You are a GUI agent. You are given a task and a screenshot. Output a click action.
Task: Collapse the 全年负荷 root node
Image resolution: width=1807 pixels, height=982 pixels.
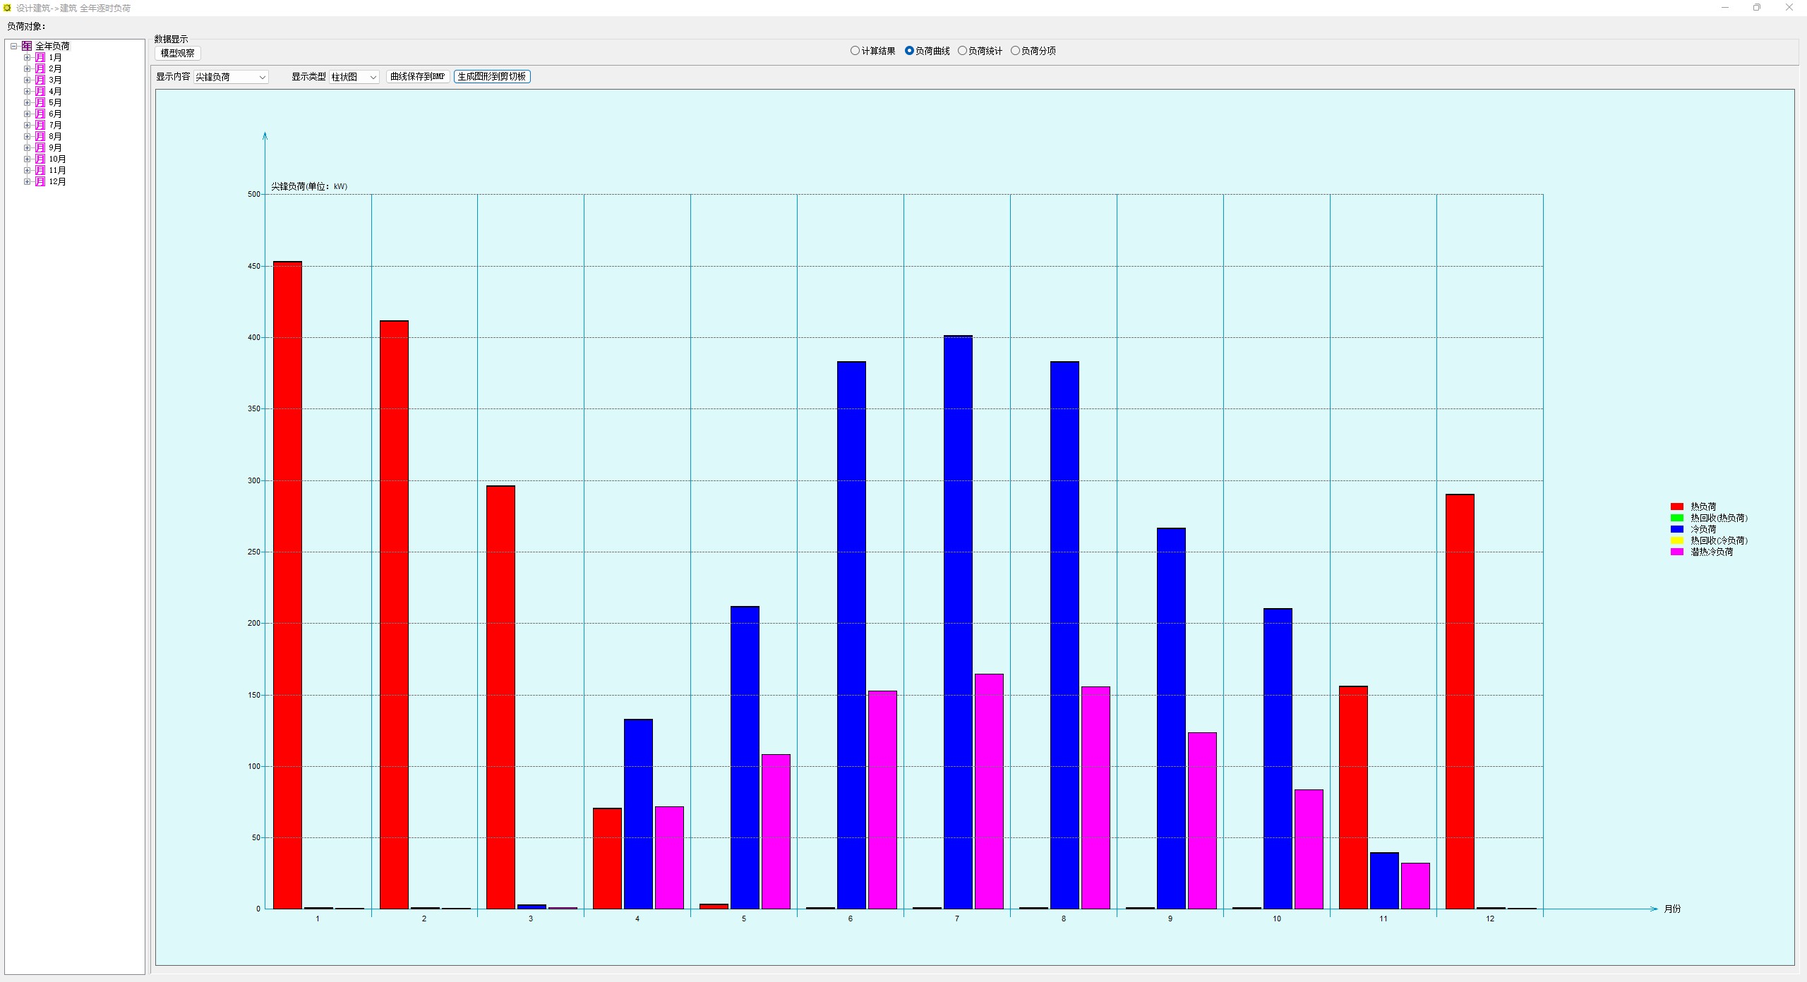pyautogui.click(x=13, y=46)
